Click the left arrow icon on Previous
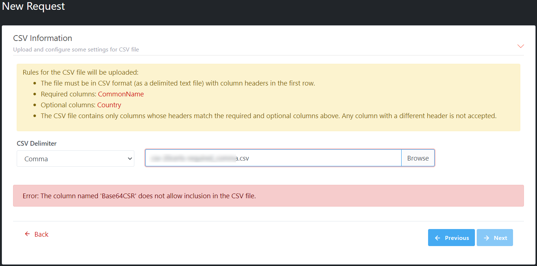Image resolution: width=537 pixels, height=266 pixels. [438, 238]
